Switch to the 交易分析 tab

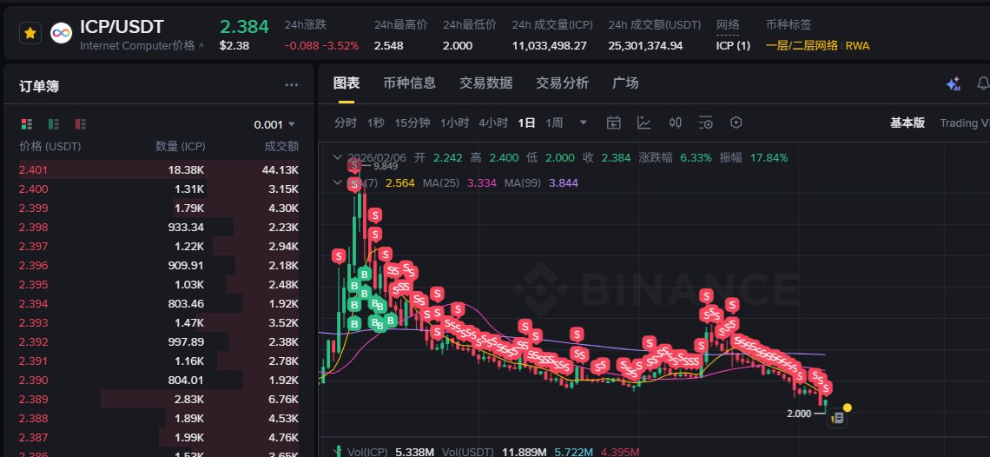tap(562, 83)
